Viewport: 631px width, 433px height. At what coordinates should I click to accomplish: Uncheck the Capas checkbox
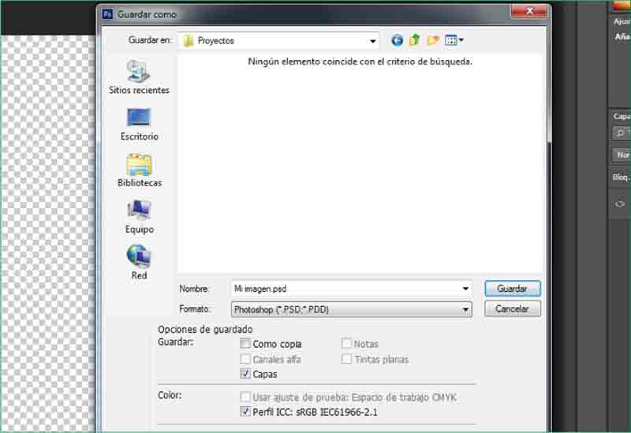coord(246,374)
